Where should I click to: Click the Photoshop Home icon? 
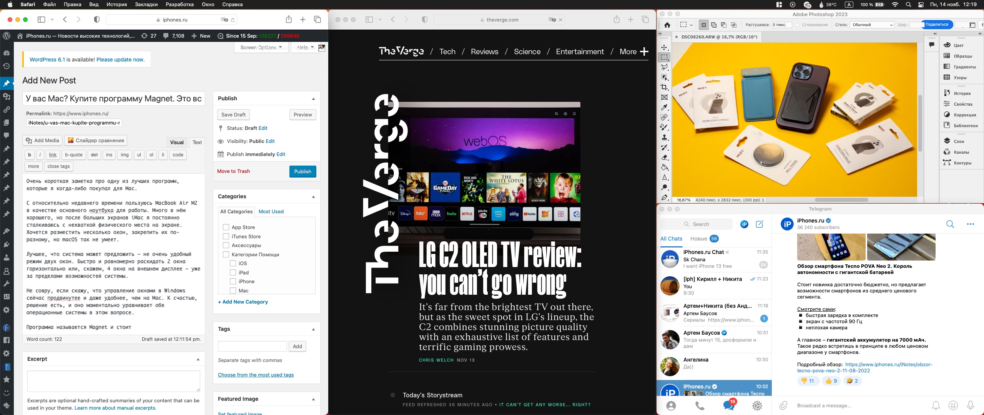[667, 25]
